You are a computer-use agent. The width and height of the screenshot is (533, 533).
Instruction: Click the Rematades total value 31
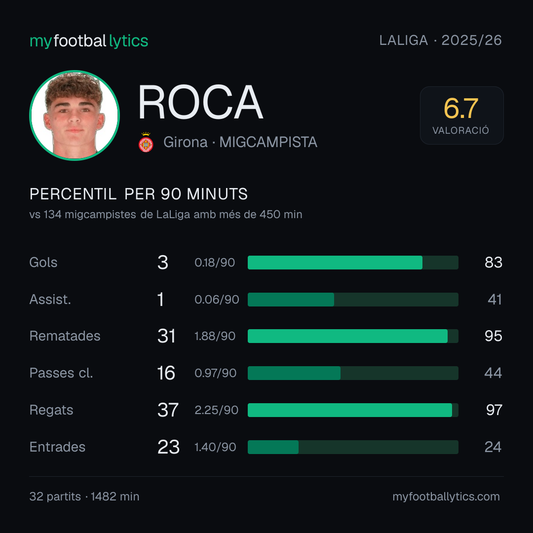[166, 336]
